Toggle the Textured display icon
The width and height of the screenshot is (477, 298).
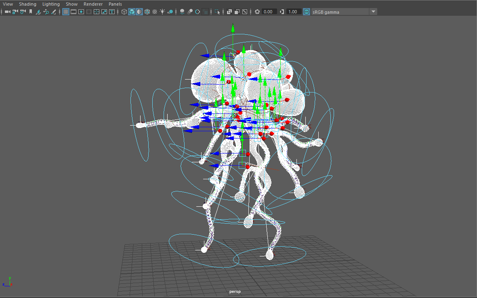(155, 12)
